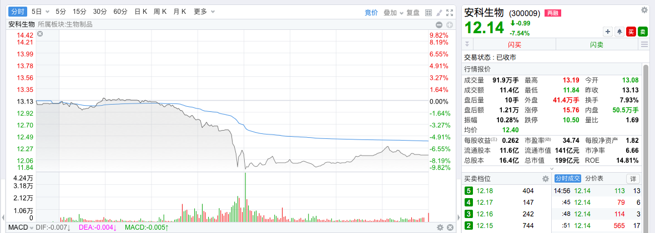Add stock to watchlist with plus icon

point(607,31)
